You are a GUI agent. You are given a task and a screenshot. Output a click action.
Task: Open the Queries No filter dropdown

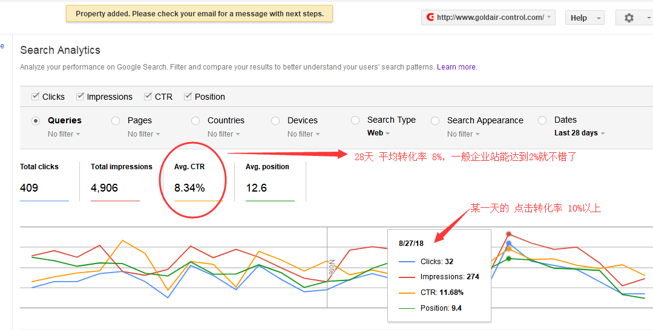point(64,134)
